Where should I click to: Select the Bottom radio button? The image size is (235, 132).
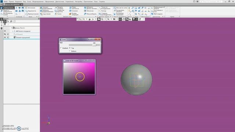tap(70, 51)
